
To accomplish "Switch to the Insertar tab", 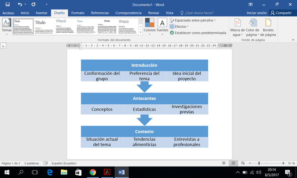I will [41, 13].
